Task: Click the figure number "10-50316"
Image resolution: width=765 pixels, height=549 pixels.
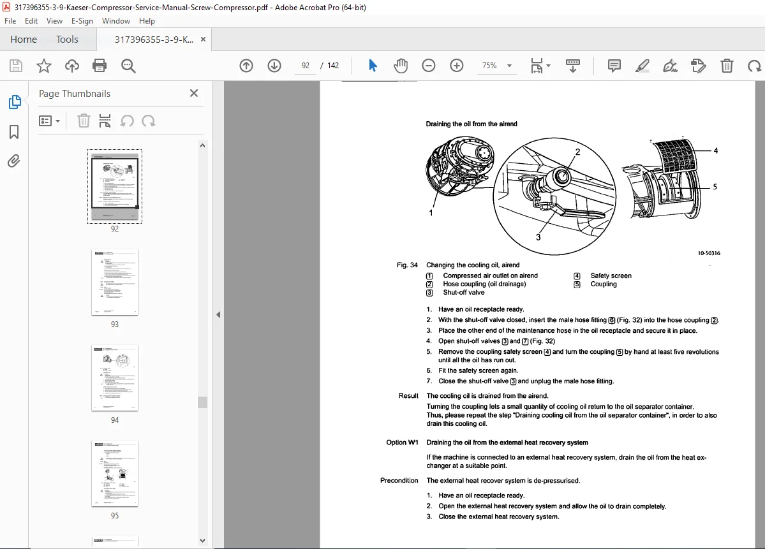Action: click(709, 253)
